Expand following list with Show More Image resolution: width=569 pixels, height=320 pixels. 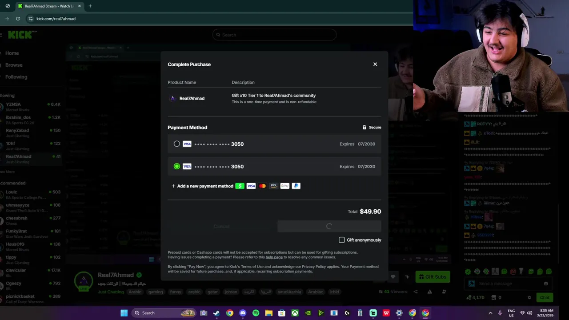(x=8, y=172)
